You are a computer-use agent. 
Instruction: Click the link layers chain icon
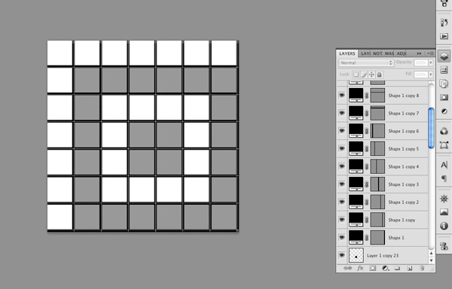coord(347,268)
